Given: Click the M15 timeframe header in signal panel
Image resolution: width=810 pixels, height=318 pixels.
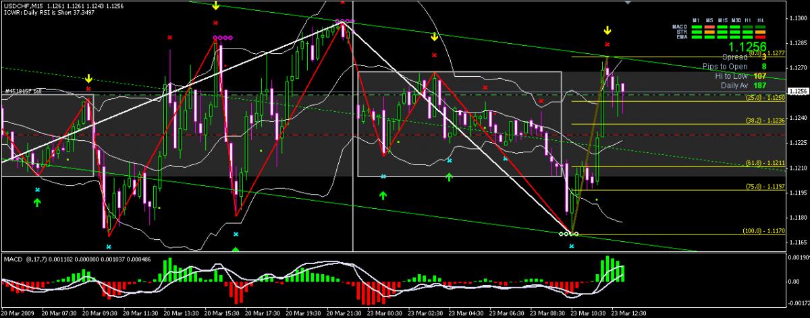Looking at the screenshot, I should [723, 20].
